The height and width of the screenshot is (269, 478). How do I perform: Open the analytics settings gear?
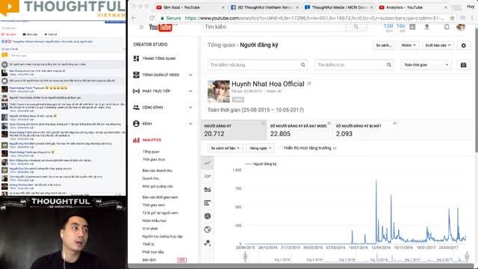point(463,46)
